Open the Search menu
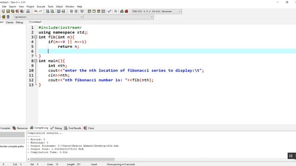Screen dimensions: 296x166 tap(12, 6)
